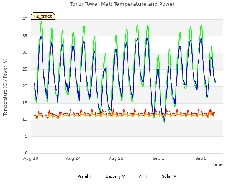Viewport: 246px width, 184px height.
Task: Click the 15 y-axis tick label
Action: 25,103
